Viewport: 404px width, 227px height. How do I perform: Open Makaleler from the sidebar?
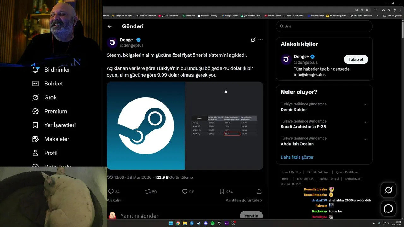coord(50,139)
